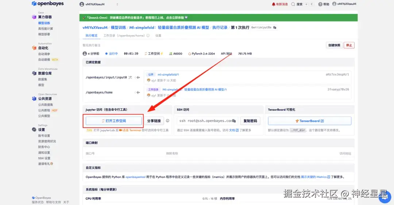This screenshot has width=394, height=205.
Task: Click the green Qwen3-Omni announcement banner
Action: 219,18
